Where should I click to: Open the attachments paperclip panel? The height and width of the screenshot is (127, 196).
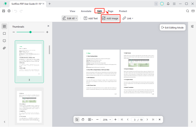4,48
